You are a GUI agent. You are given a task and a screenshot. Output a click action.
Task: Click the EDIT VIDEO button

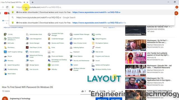point(116,99)
